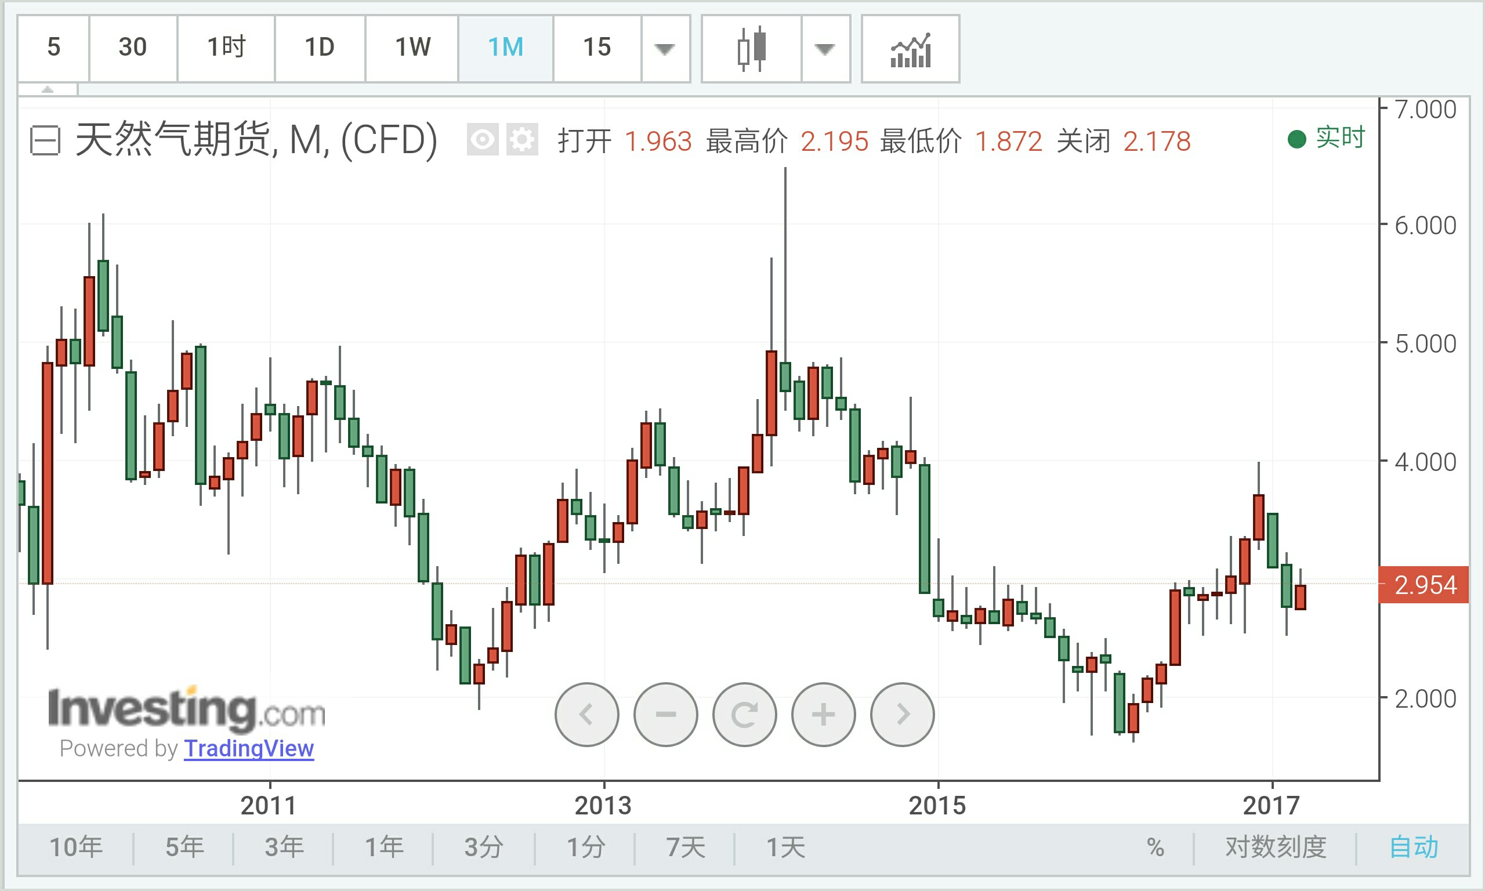Screen dimensions: 1485x891
Task: Zoom in with the plus button
Action: [x=824, y=715]
